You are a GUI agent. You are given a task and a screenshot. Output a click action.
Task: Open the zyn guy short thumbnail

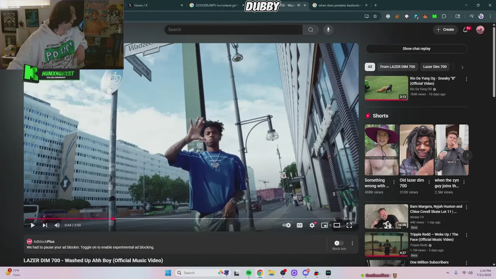pyautogui.click(x=452, y=150)
